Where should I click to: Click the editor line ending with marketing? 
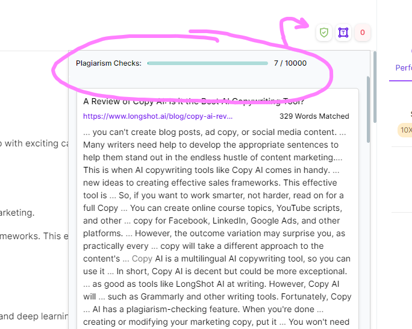pos(18,212)
